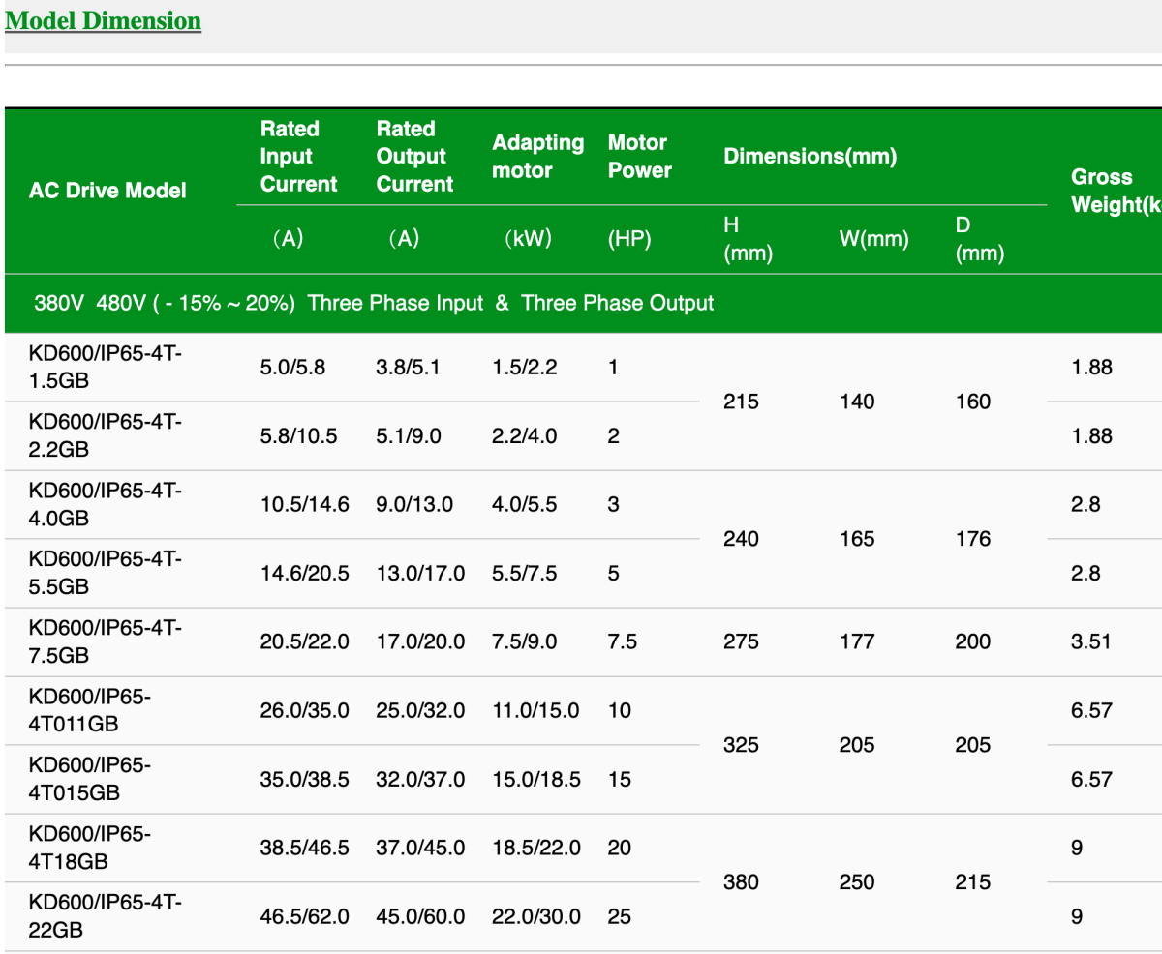
Task: Click adapting motor value "11.0/15.0"
Action: pyautogui.click(x=535, y=710)
